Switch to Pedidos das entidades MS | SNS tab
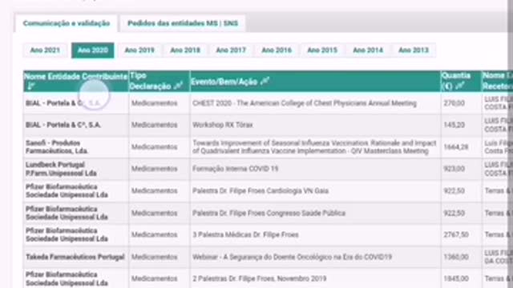 point(183,23)
